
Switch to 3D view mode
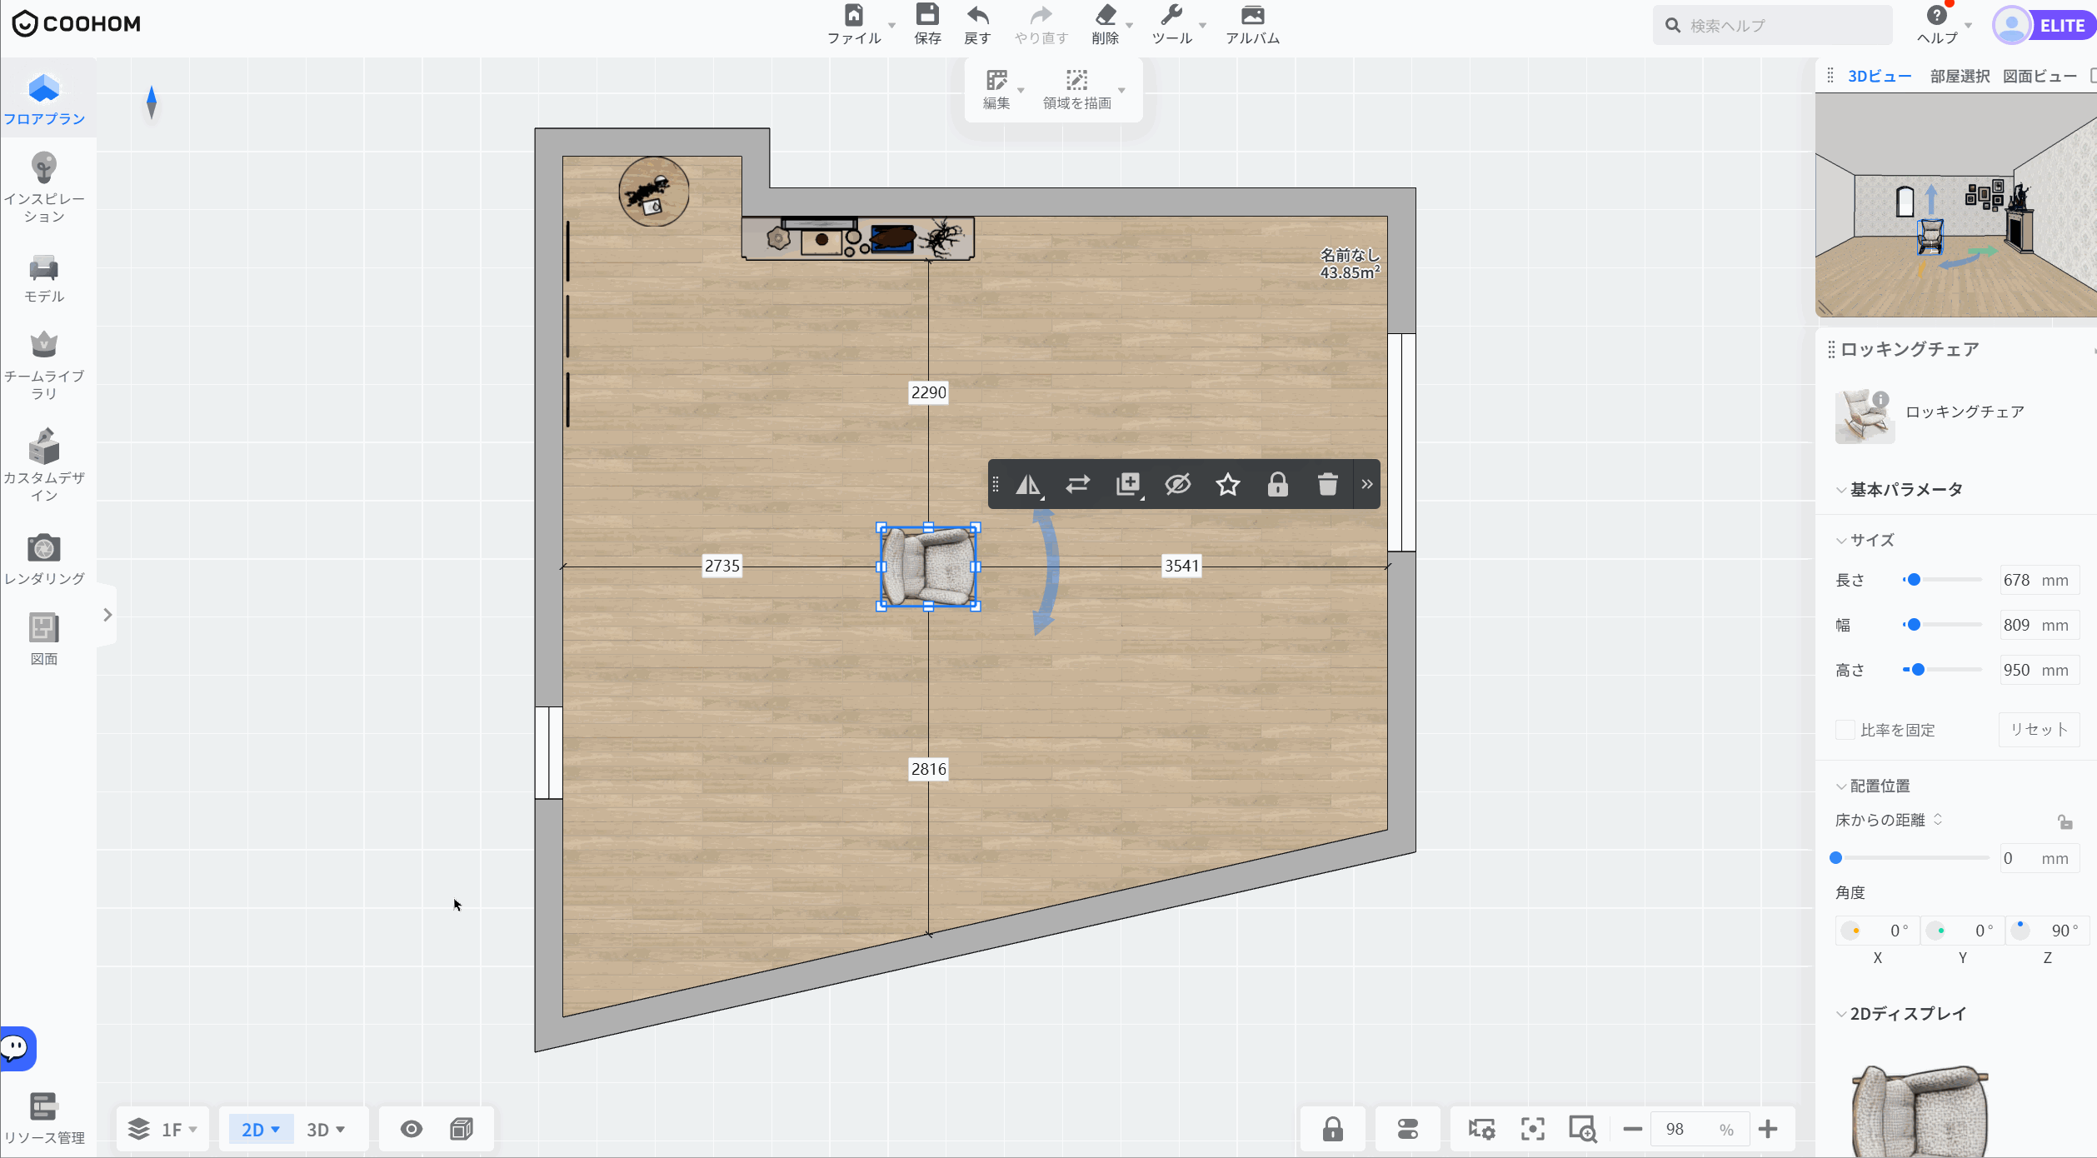point(326,1130)
